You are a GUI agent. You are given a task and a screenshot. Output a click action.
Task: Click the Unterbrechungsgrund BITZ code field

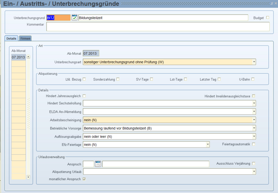tap(58, 18)
